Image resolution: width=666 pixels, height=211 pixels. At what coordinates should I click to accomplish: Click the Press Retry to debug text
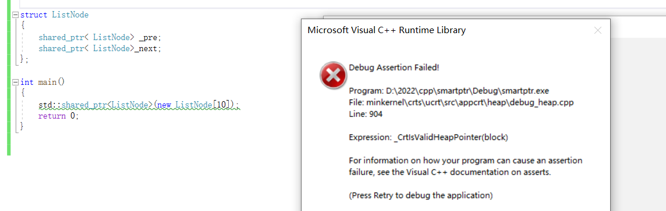[421, 196]
